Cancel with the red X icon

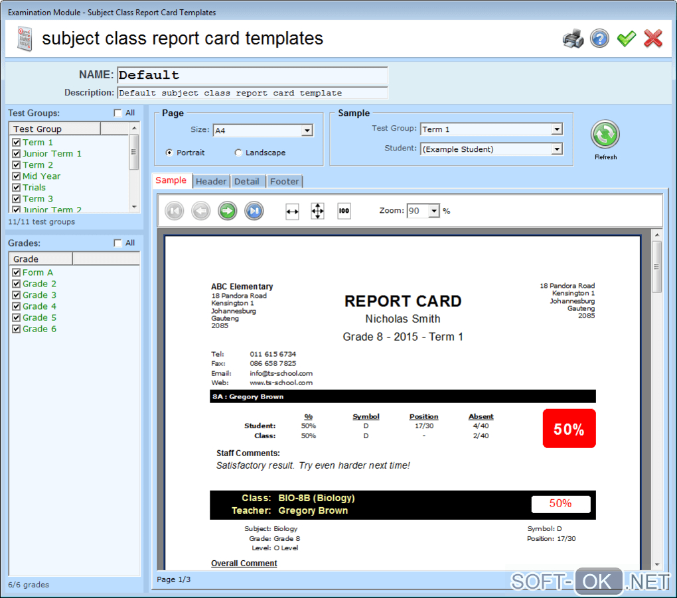[x=653, y=39]
